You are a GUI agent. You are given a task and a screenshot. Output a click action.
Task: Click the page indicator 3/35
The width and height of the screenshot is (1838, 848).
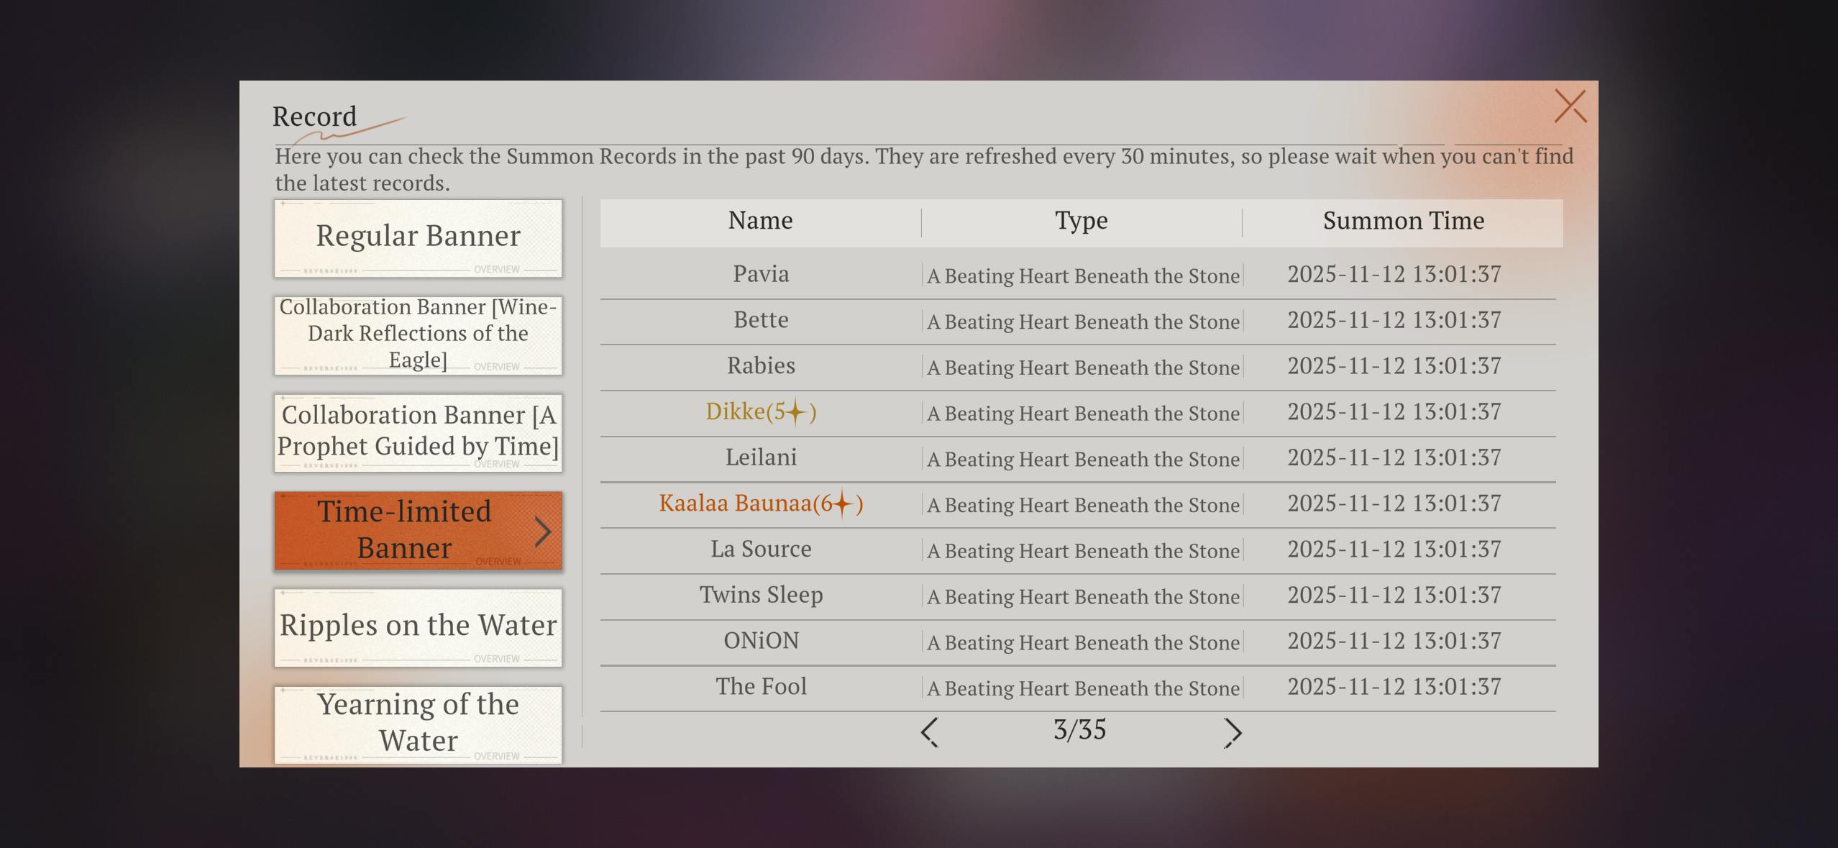1079,730
